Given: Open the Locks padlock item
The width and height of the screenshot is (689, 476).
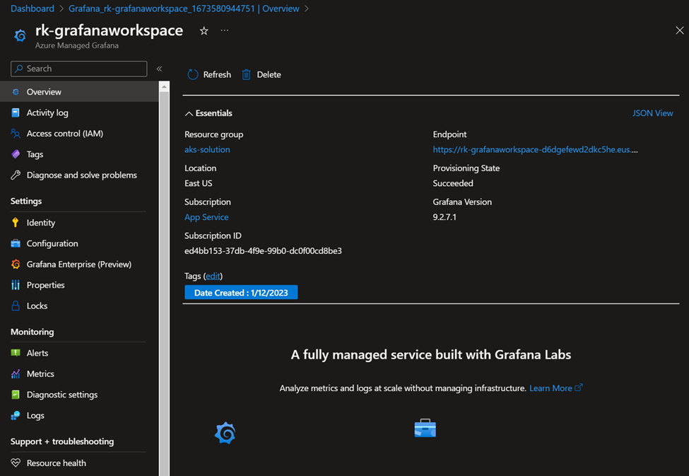Looking at the screenshot, I should 37,306.
